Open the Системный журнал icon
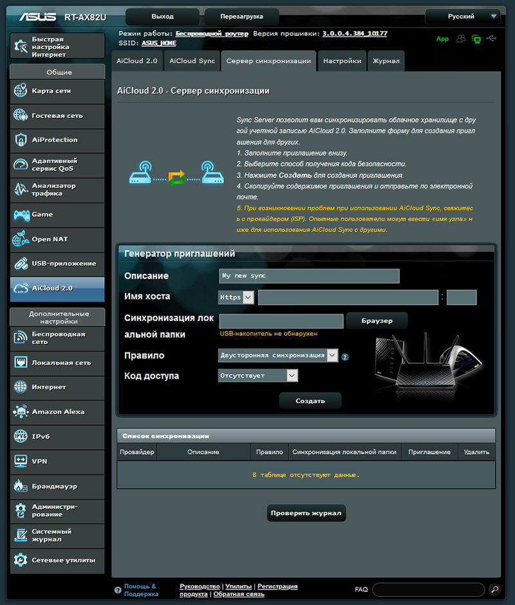 (x=21, y=535)
